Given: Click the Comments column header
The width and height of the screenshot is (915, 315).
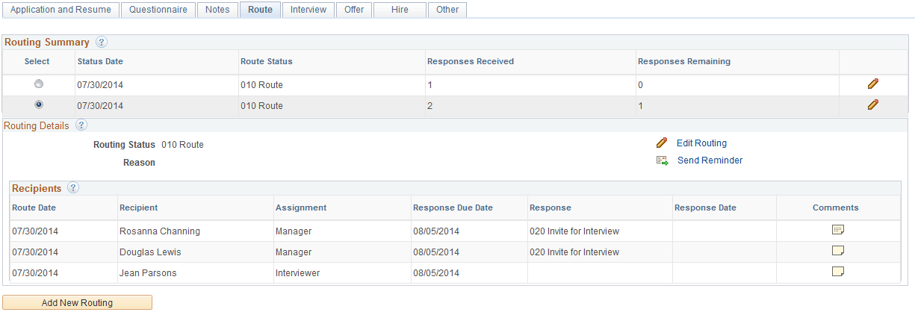Looking at the screenshot, I should point(836,208).
